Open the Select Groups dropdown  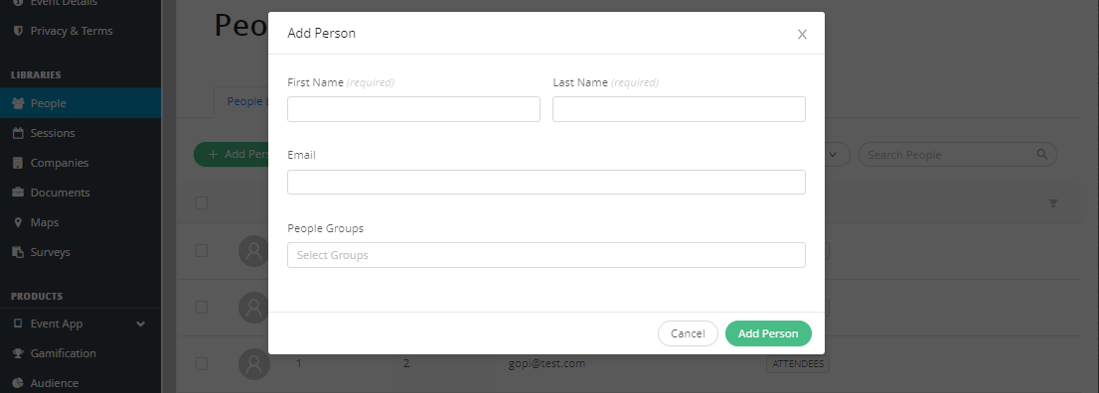tap(546, 255)
